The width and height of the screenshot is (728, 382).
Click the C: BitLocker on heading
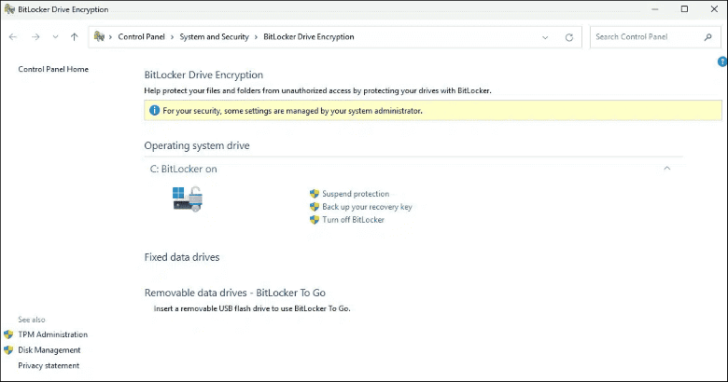183,169
